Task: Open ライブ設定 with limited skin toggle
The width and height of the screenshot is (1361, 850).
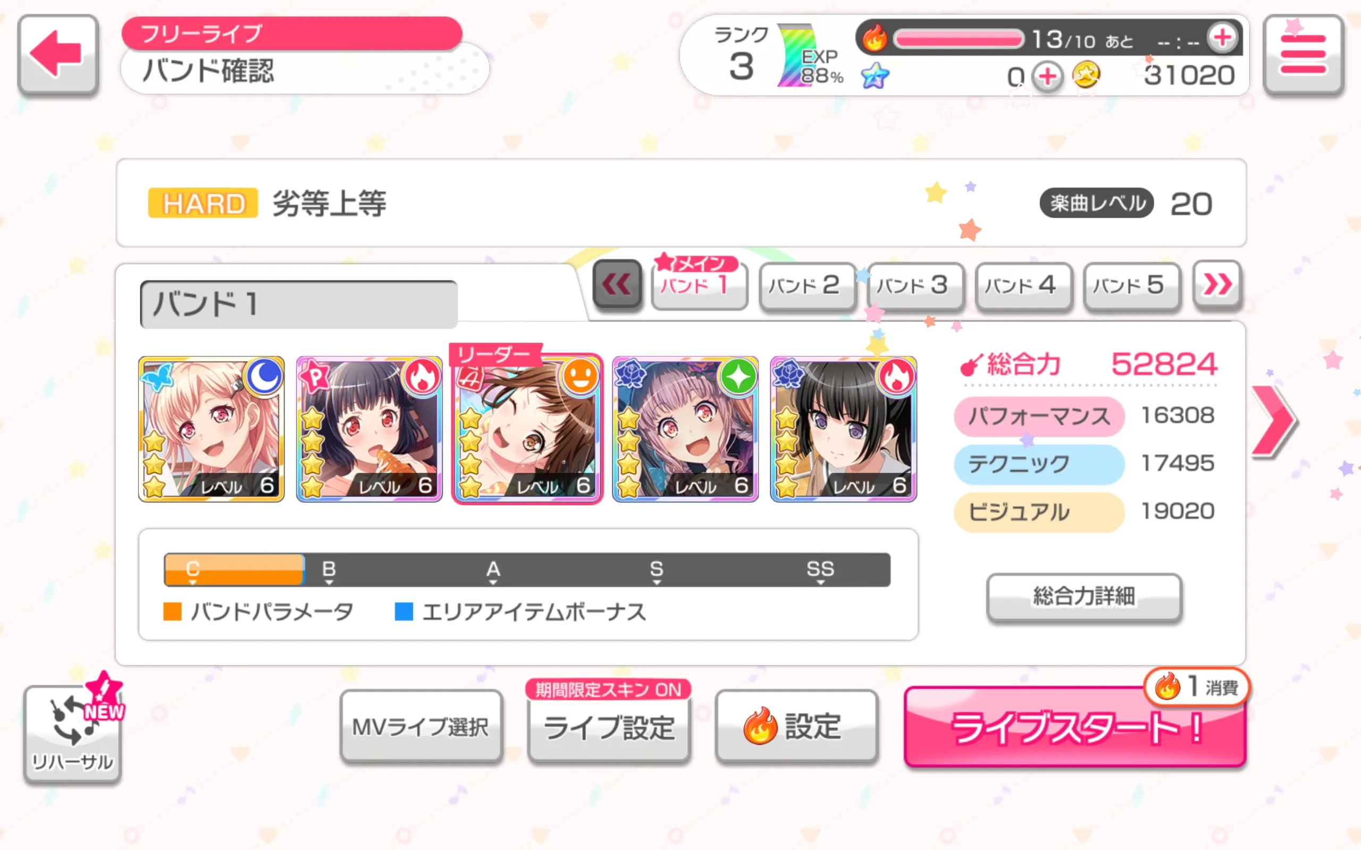Action: tap(609, 722)
